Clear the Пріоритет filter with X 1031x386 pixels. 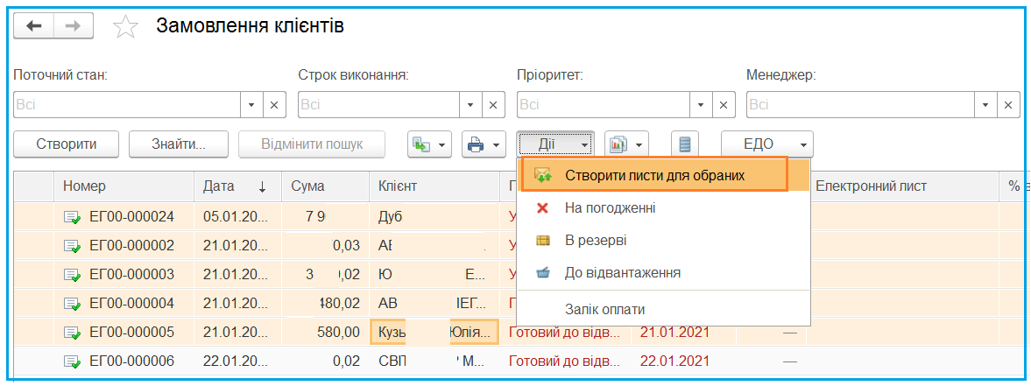(x=724, y=104)
